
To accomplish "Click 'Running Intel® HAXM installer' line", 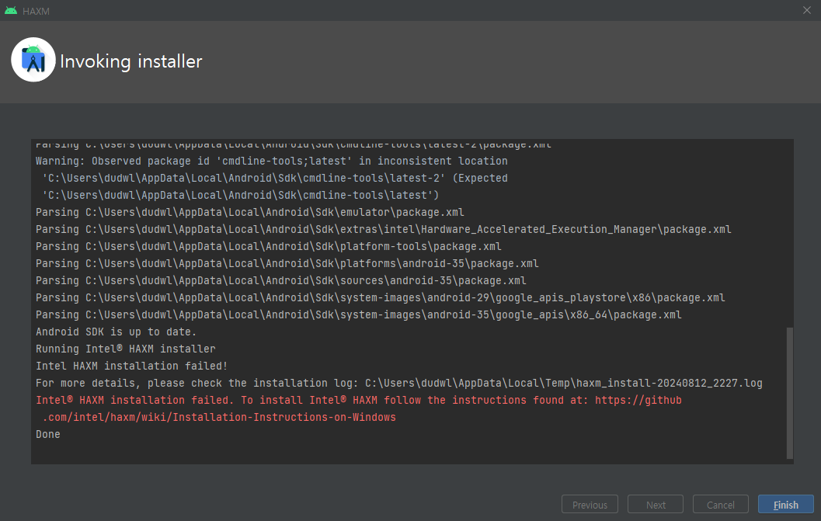I will click(126, 349).
